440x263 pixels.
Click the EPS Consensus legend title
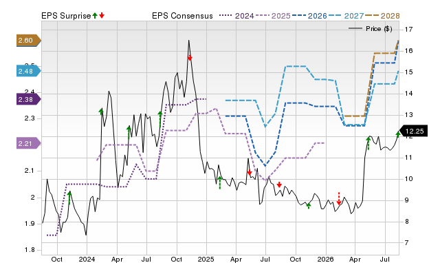pyautogui.click(x=182, y=16)
